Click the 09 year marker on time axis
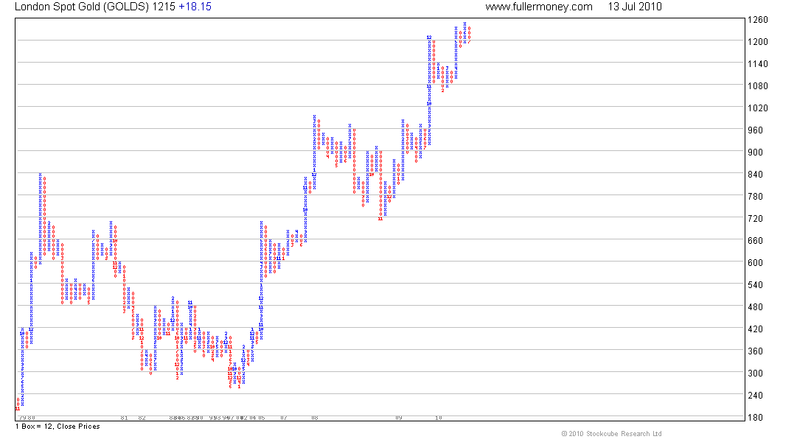The width and height of the screenshot is (811, 442). pyautogui.click(x=399, y=418)
